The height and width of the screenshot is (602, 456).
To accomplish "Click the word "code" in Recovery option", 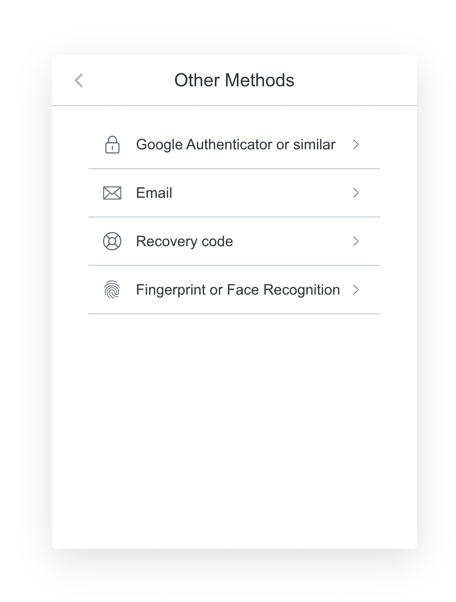I will point(217,241).
